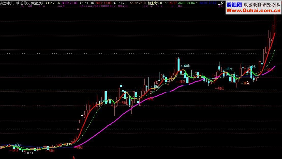282x159 pixels.
Task: Click the ←买入 buy signal label
Action: [245, 83]
